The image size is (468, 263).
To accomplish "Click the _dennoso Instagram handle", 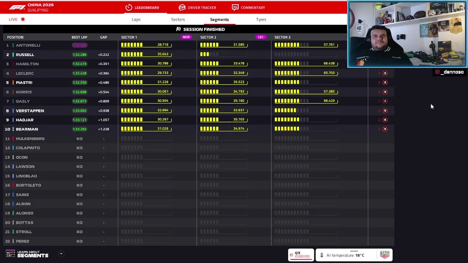I will point(452,72).
